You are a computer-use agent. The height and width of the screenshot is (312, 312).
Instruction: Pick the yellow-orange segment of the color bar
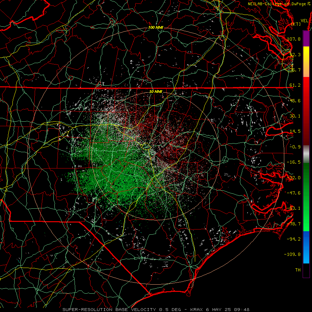[x=306, y=62]
